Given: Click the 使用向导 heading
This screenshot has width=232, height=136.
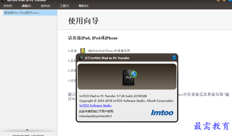Looking at the screenshot, I should (x=83, y=21).
